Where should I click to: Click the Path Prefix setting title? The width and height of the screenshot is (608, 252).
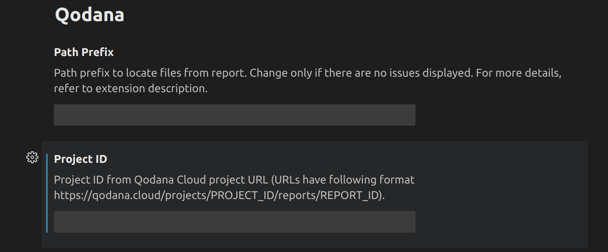click(x=84, y=52)
